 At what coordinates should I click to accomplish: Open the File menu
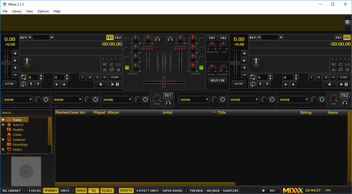tap(5, 11)
